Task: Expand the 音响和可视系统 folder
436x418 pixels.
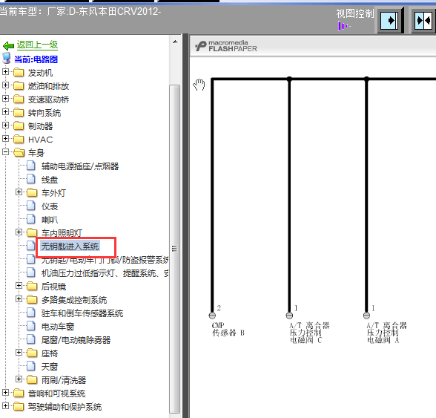Action: click(x=5, y=393)
